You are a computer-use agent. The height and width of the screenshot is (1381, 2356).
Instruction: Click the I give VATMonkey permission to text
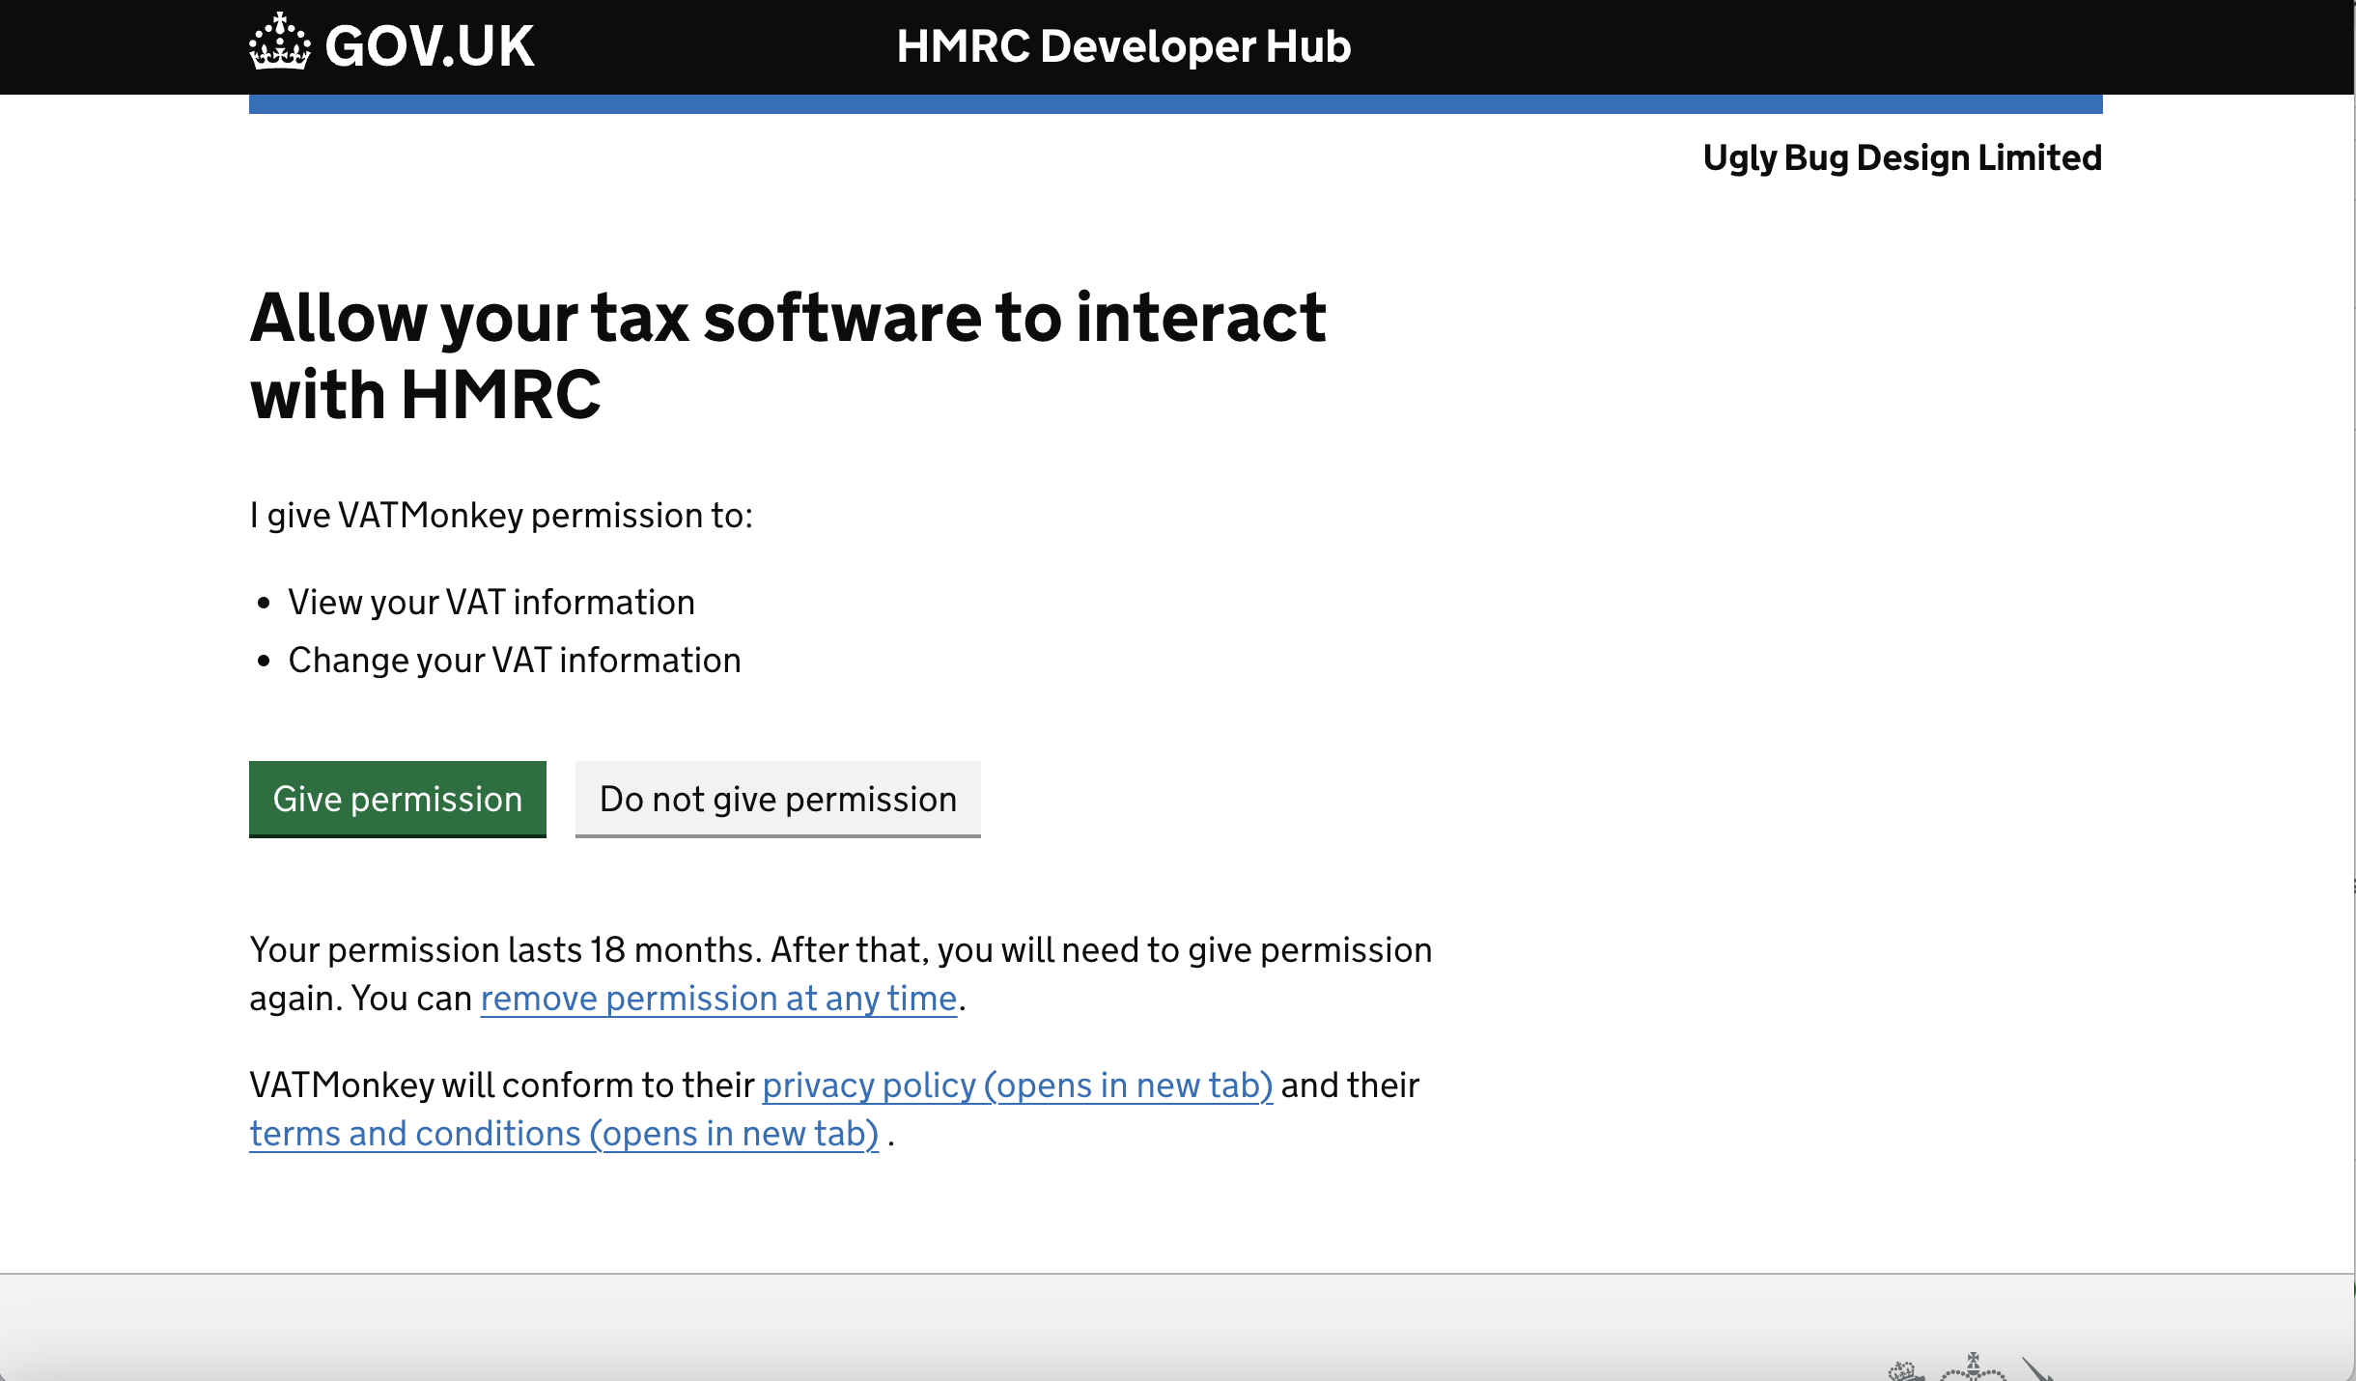(x=501, y=515)
